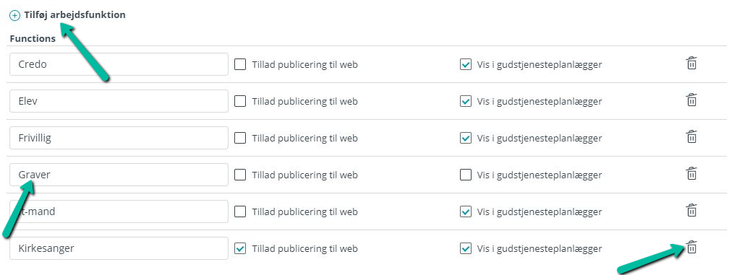Screen dimensions: 729x275
Task: Tick Tillad publicering til web for It-mand
Action: 240,212
